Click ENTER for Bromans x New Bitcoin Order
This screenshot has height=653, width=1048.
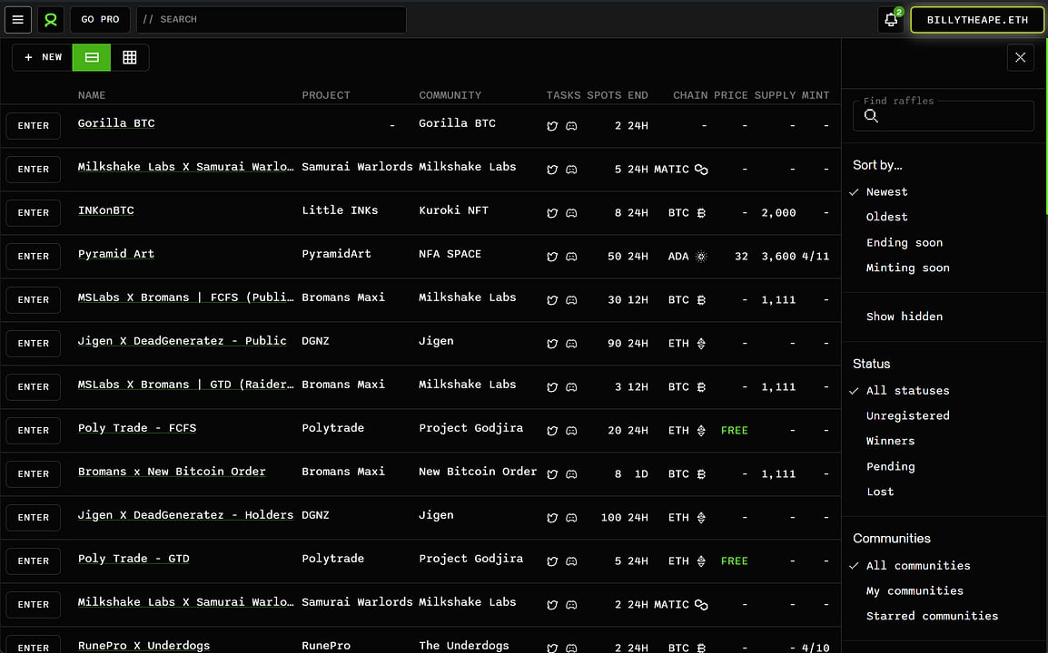34,474
